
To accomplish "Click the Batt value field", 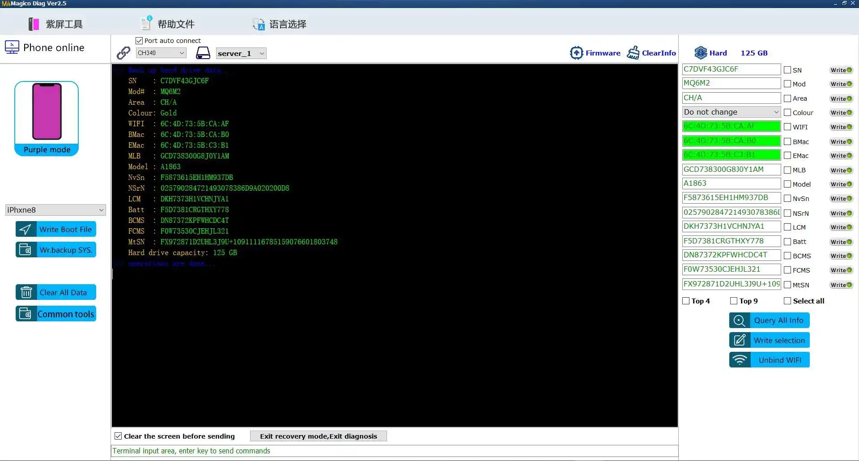I will 731,241.
